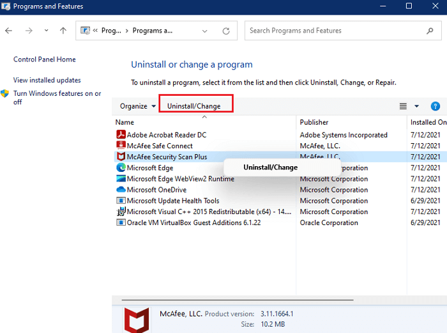Open the Organize dropdown menu

point(138,106)
